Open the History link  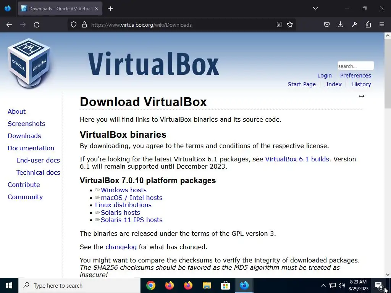[x=361, y=84]
